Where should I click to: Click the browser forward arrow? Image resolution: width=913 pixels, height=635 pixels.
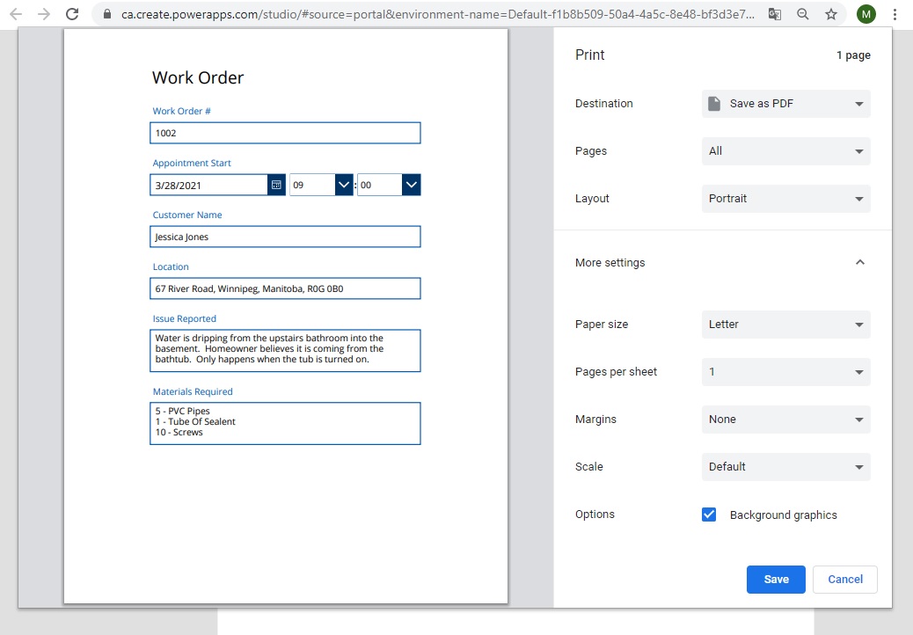43,14
